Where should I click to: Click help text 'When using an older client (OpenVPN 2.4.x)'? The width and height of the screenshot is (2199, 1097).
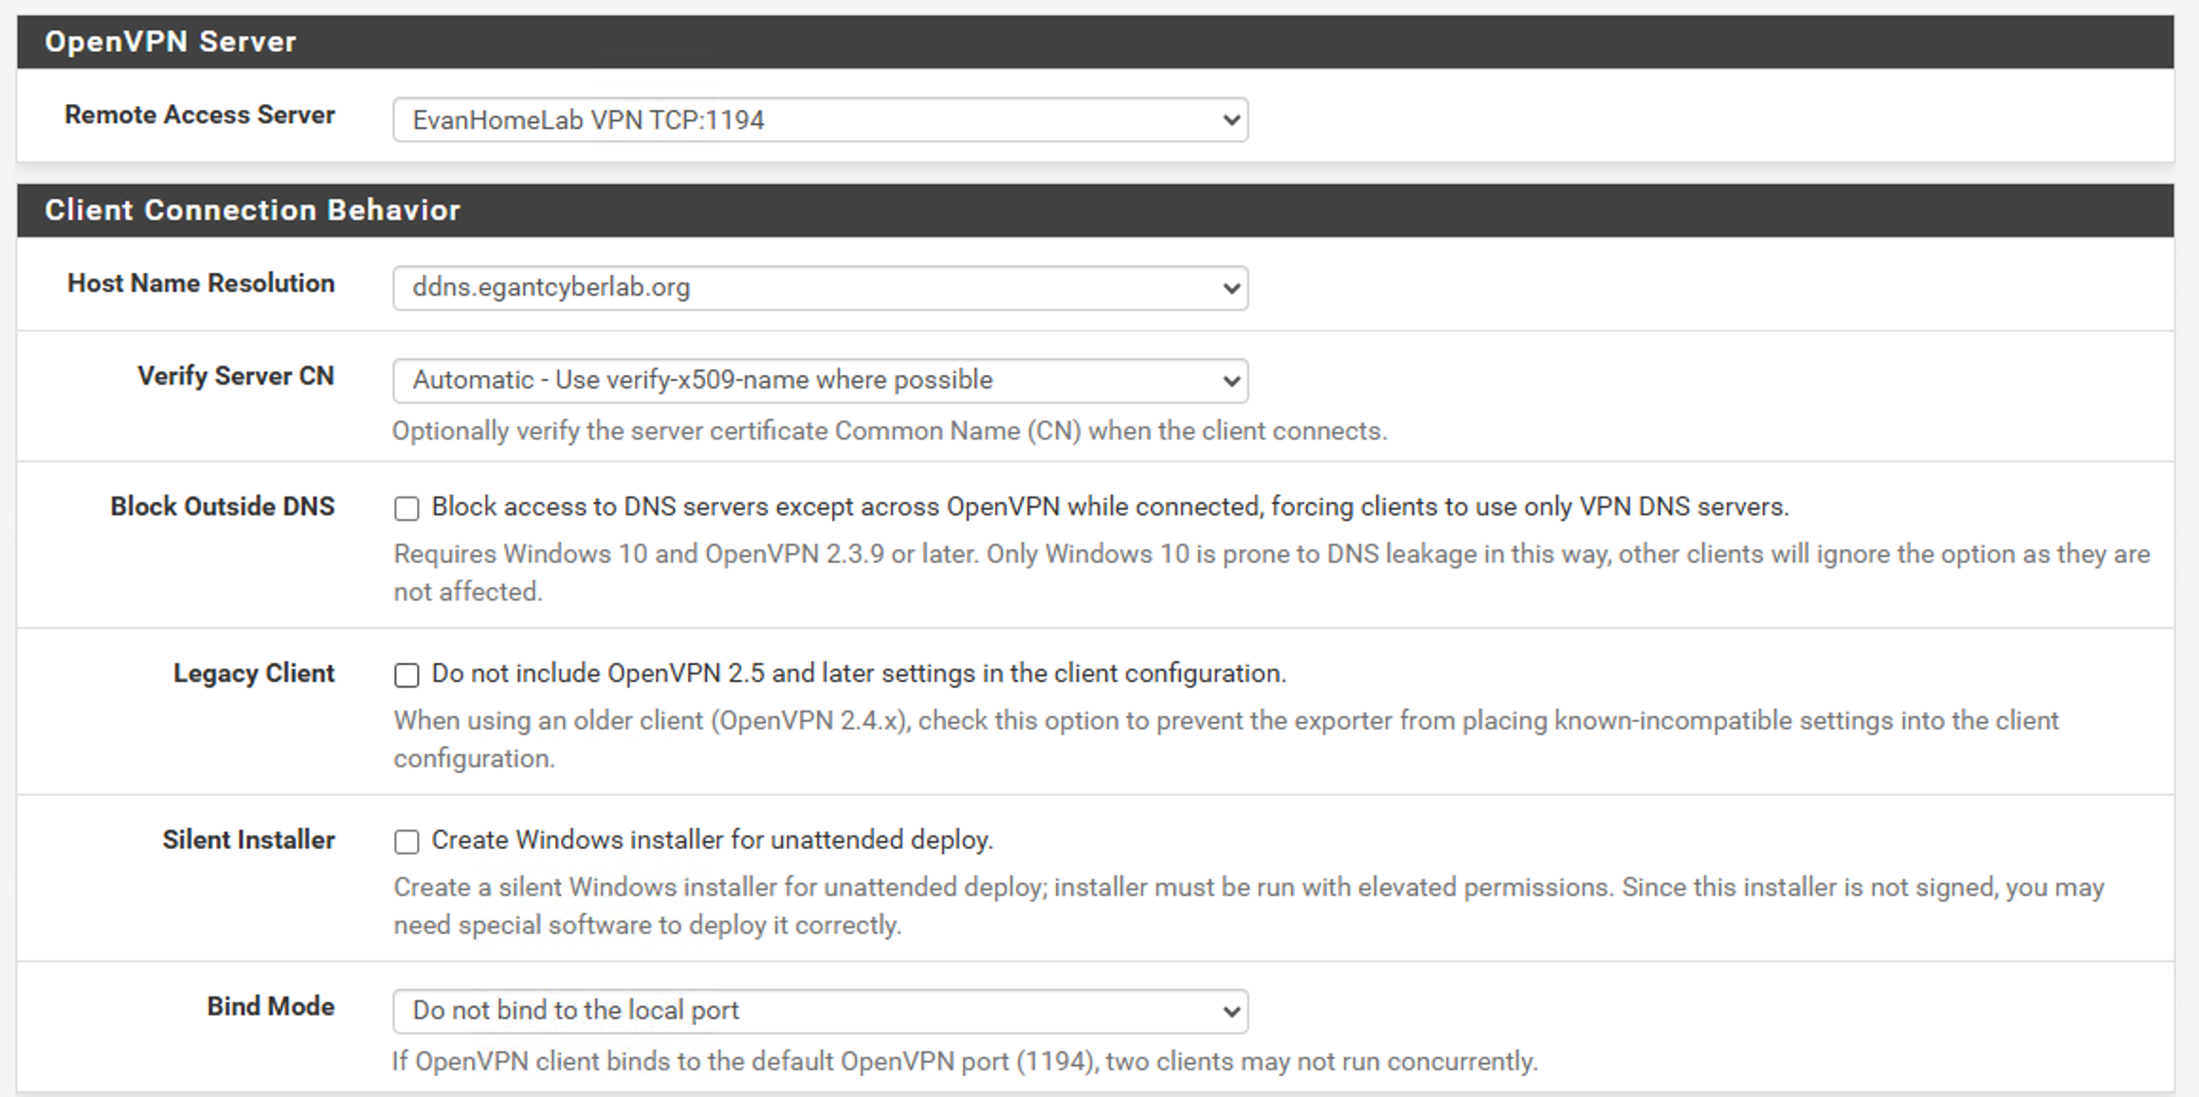click(653, 721)
